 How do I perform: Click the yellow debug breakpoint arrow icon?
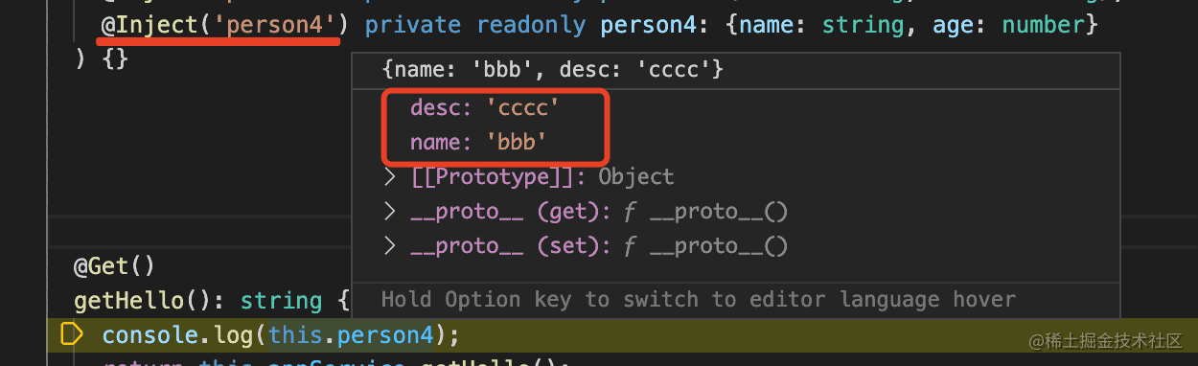pyautogui.click(x=72, y=334)
